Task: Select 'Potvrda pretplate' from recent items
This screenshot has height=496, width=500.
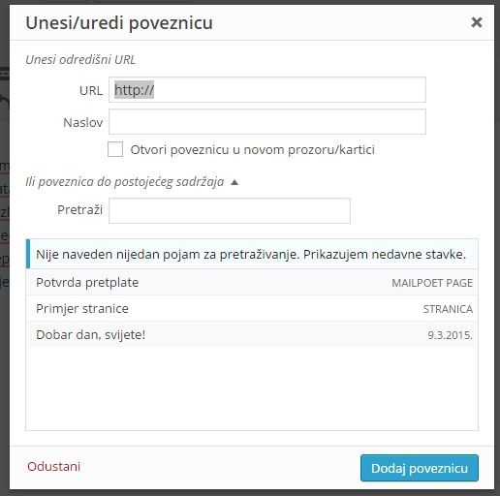Action: point(252,283)
